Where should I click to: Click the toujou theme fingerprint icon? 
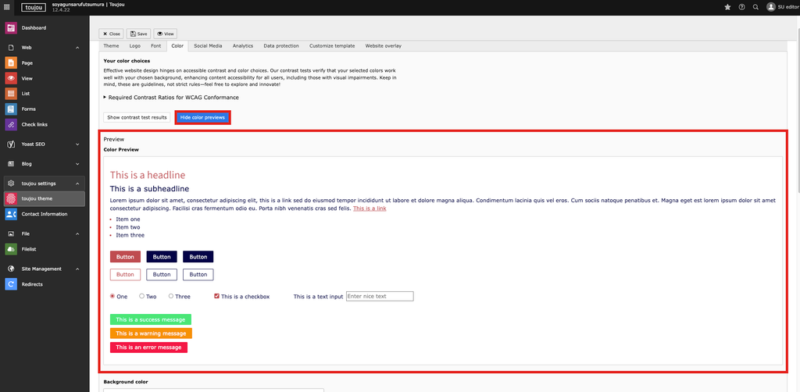[x=11, y=199]
